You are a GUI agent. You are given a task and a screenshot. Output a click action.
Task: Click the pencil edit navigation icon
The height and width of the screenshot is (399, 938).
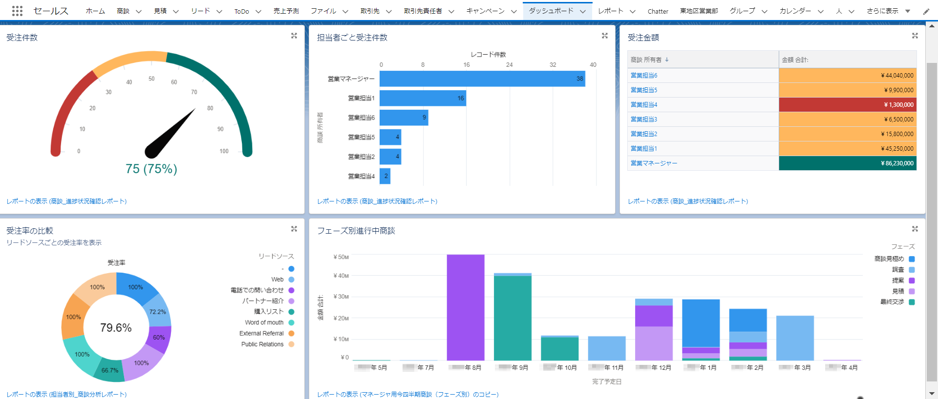click(926, 11)
